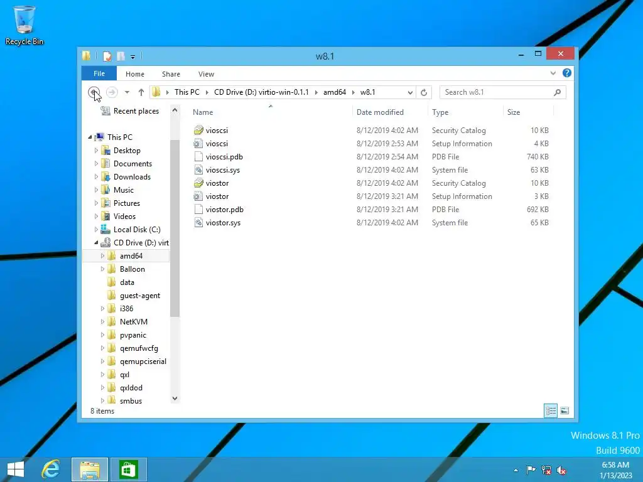Switch to Details view layout button

550,410
